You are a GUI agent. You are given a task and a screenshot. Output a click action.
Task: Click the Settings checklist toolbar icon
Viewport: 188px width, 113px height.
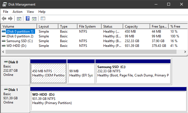[x=43, y=19]
